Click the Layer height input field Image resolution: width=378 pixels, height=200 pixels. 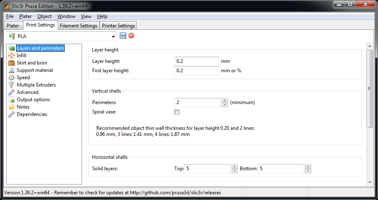pyautogui.click(x=197, y=62)
